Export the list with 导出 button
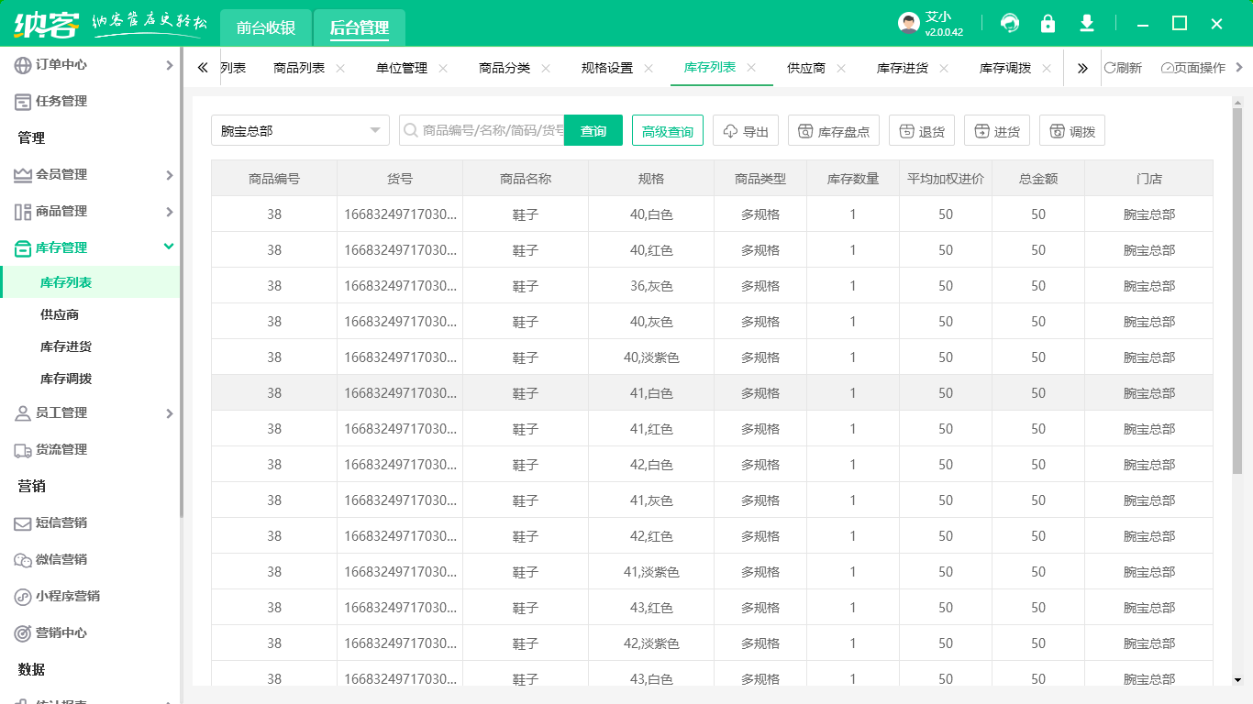This screenshot has height=704, width=1253. (x=746, y=131)
